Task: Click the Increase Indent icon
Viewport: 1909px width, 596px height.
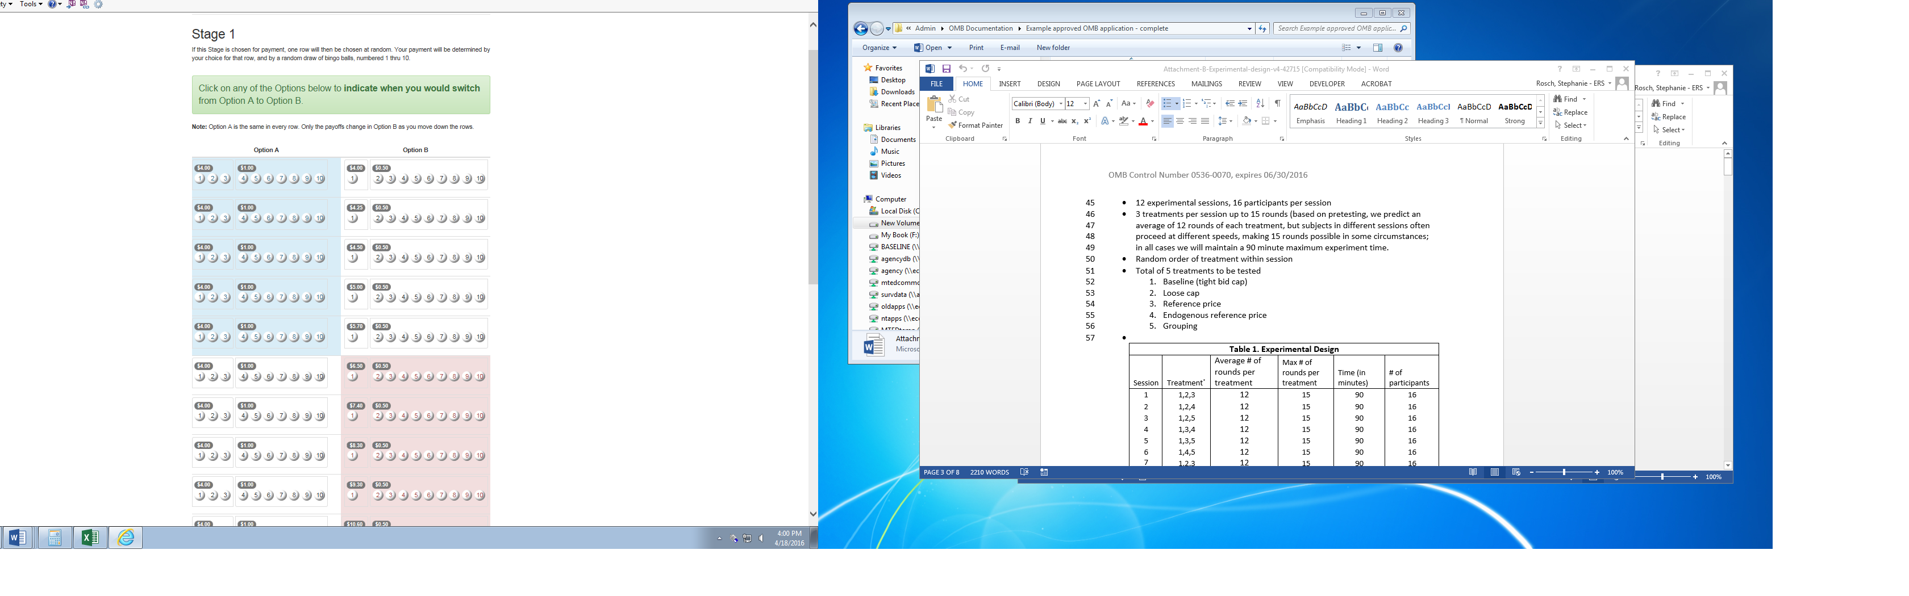Action: (1243, 104)
